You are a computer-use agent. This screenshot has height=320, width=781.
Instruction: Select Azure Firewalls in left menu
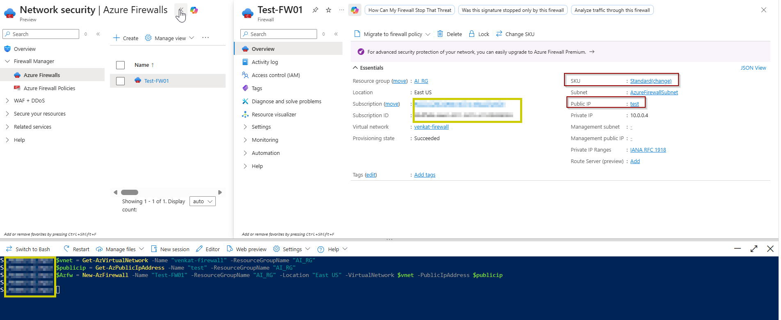click(x=42, y=75)
